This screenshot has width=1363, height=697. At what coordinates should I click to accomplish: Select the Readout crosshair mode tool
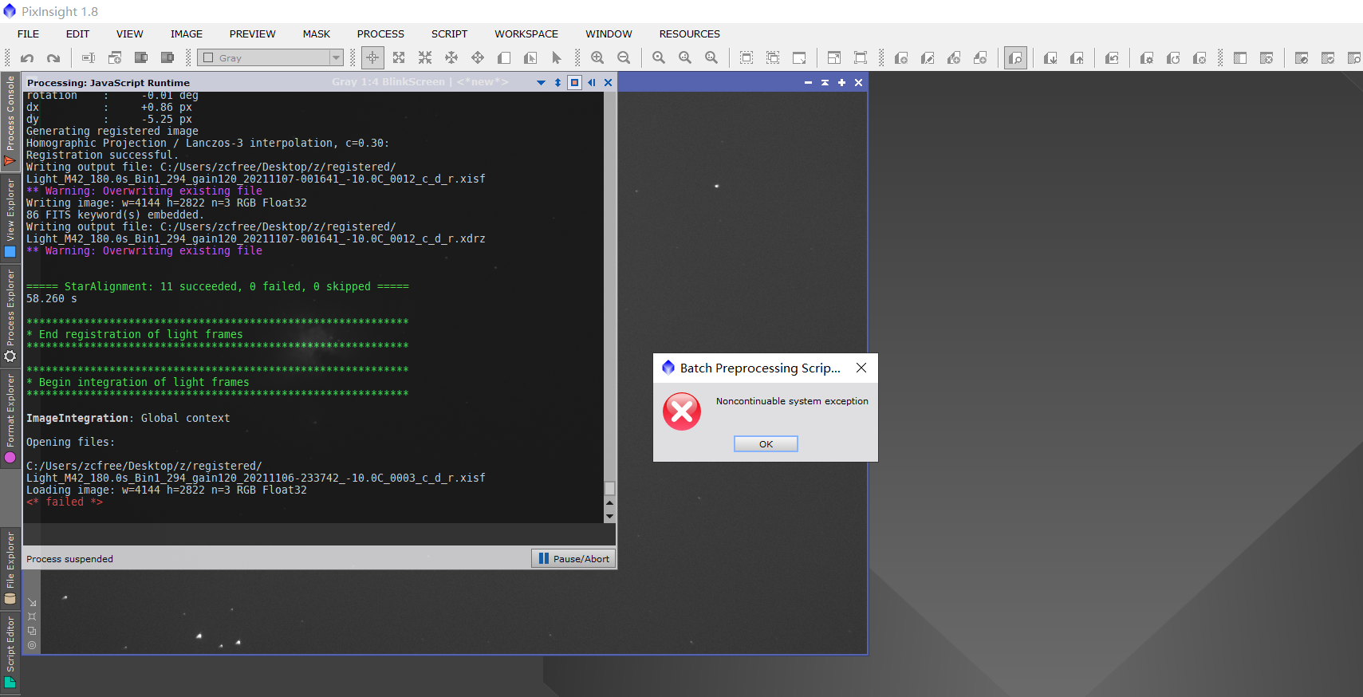(372, 57)
